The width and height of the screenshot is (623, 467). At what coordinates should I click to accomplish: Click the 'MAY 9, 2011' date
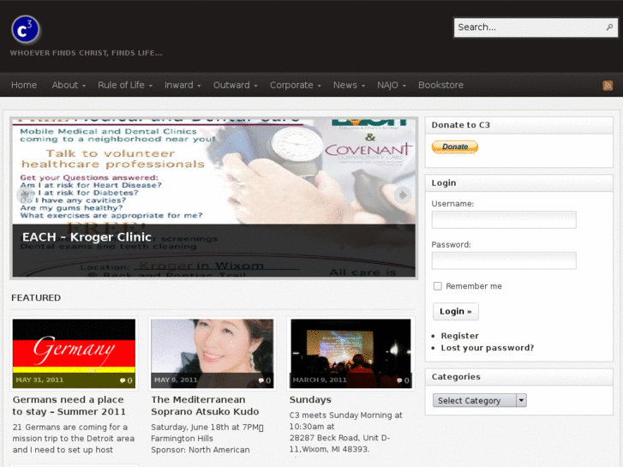(176, 380)
